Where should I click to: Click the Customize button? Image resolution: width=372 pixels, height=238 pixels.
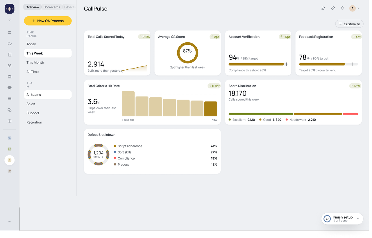[349, 24]
